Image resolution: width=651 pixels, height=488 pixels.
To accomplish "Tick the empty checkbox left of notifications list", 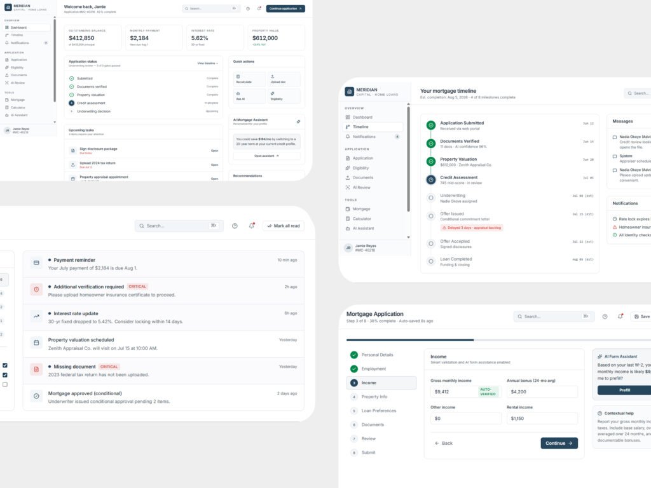I will coord(5,384).
